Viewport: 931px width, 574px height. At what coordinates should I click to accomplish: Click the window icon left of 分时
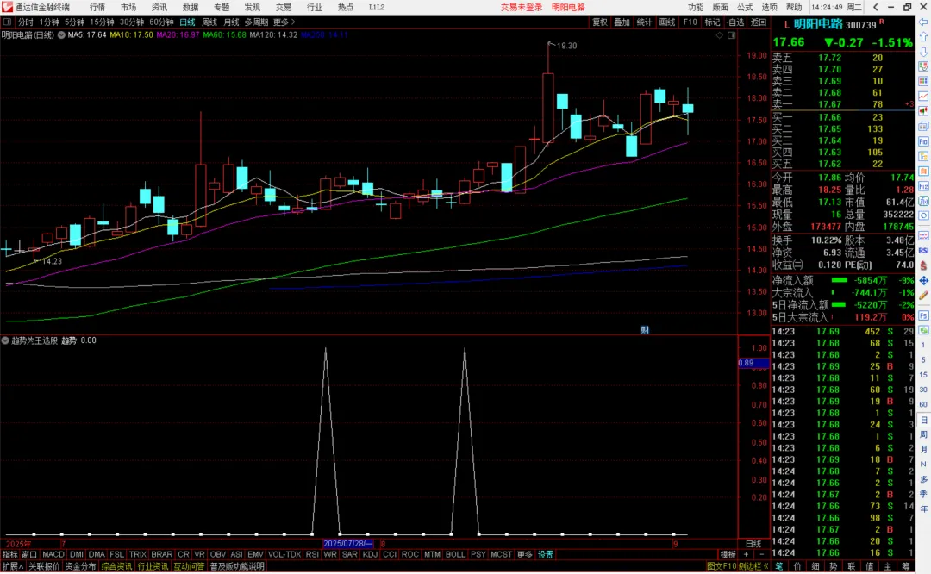point(7,22)
